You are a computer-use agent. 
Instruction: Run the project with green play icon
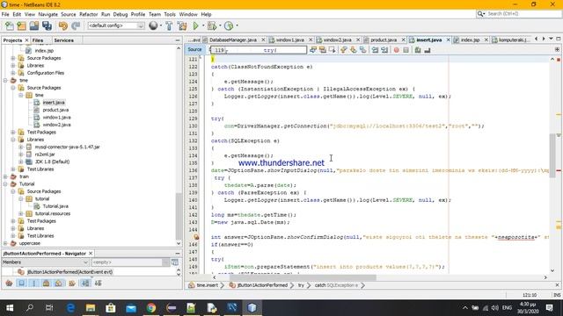tap(195, 25)
